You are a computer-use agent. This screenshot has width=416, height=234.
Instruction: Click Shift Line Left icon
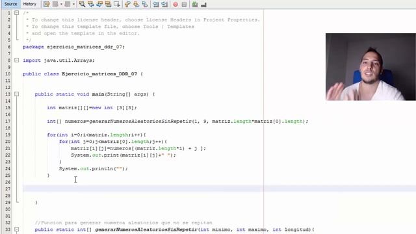tap(156, 5)
